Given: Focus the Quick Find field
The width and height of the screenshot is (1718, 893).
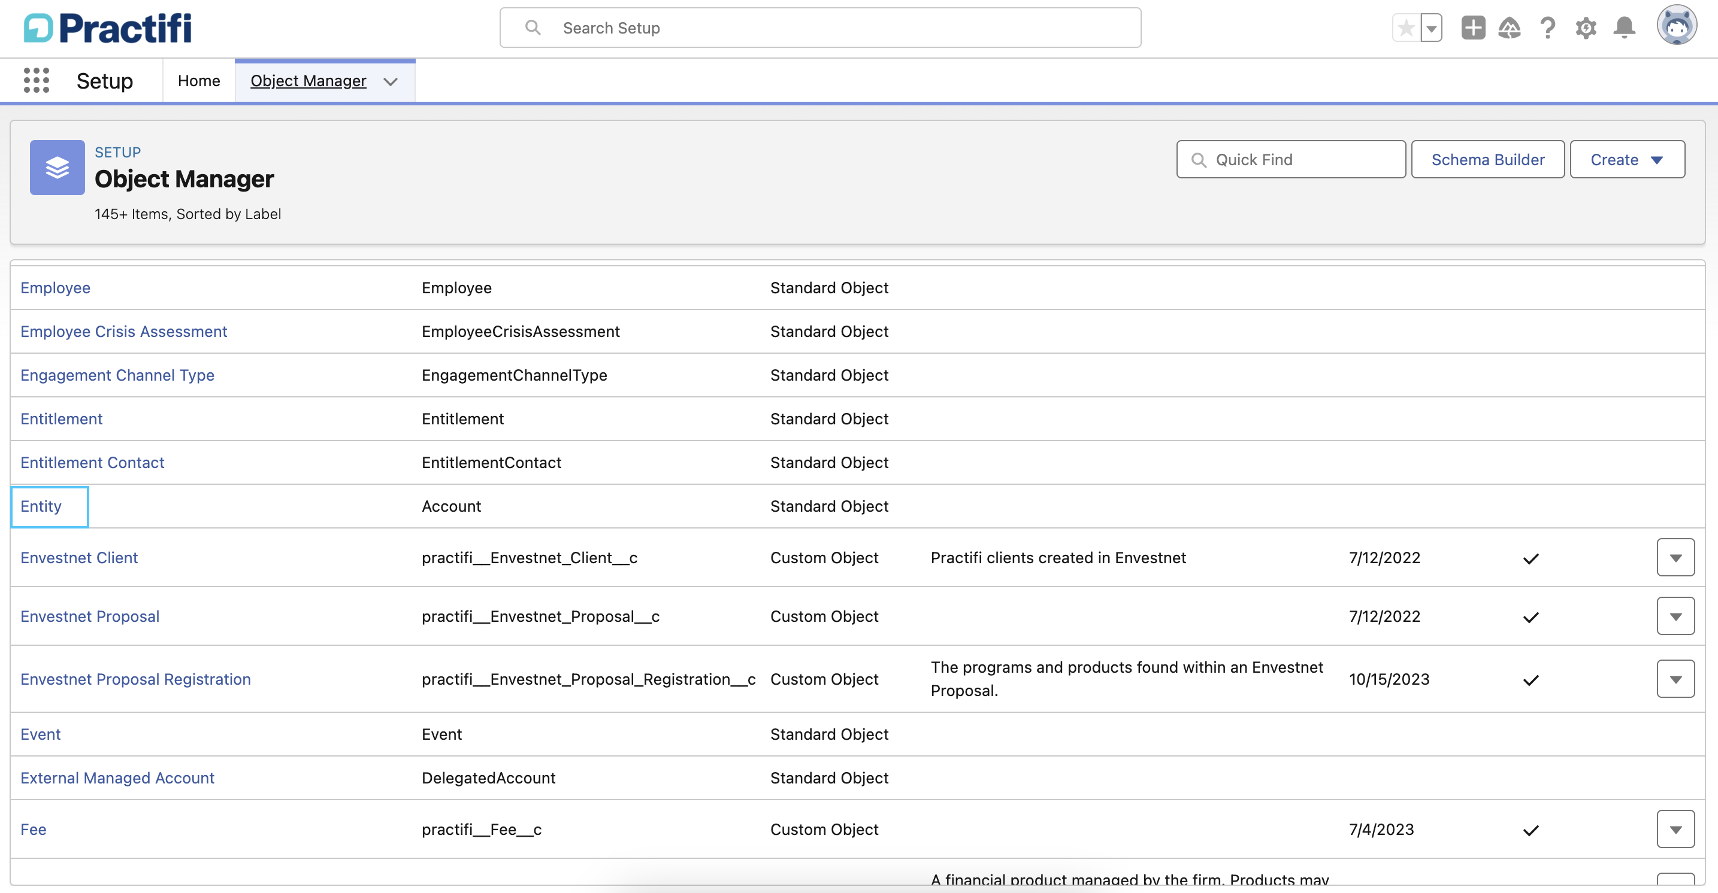Looking at the screenshot, I should (x=1290, y=159).
